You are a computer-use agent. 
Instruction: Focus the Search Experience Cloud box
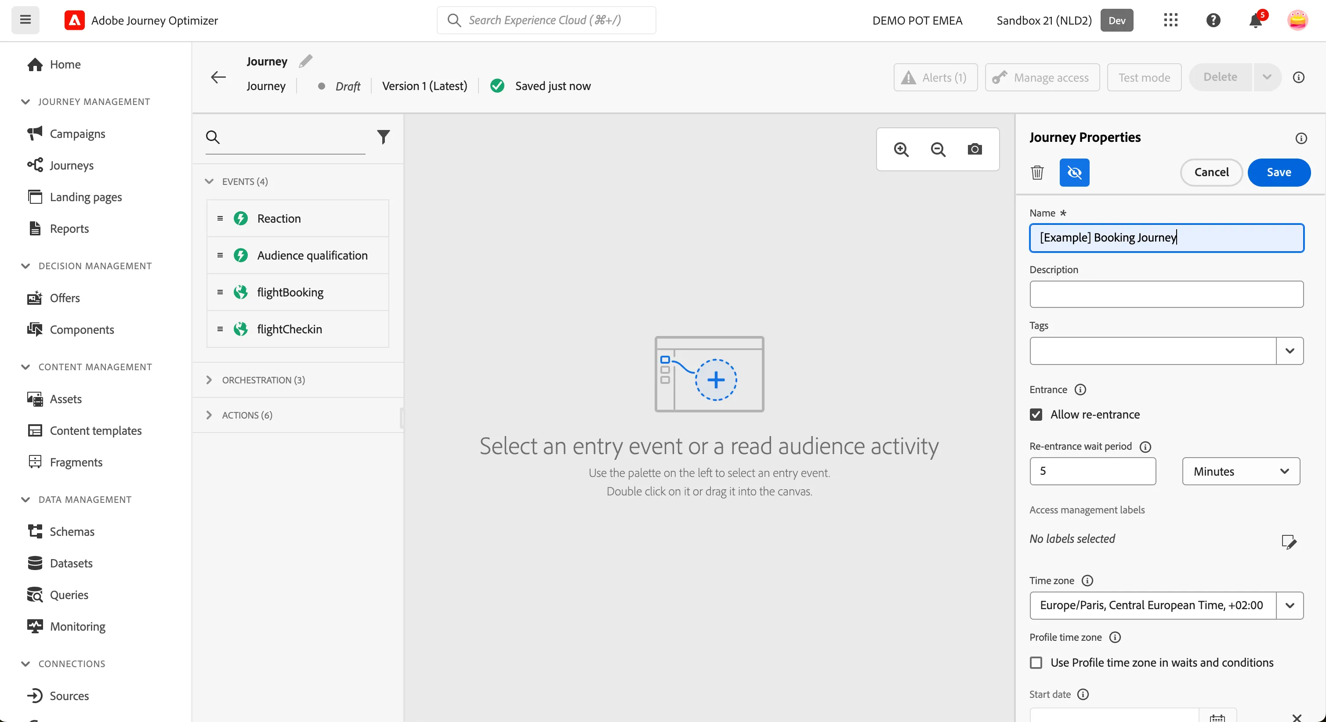546,20
